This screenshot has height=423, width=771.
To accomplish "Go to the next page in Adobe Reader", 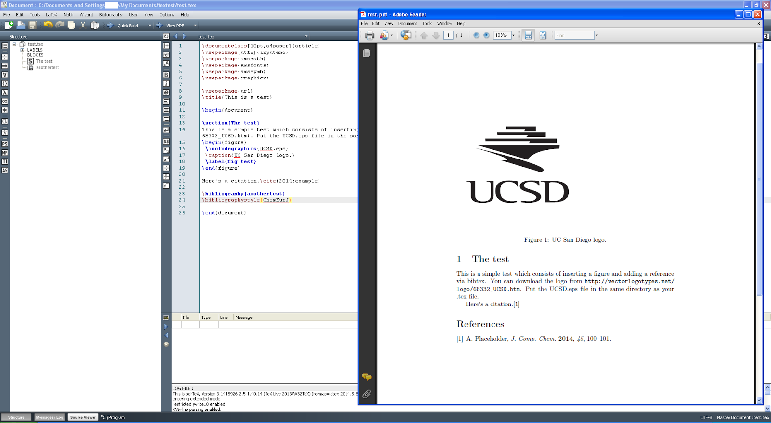I will (436, 35).
